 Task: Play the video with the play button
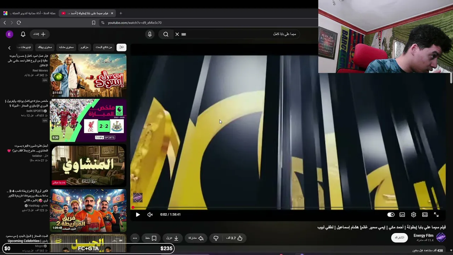point(138,214)
